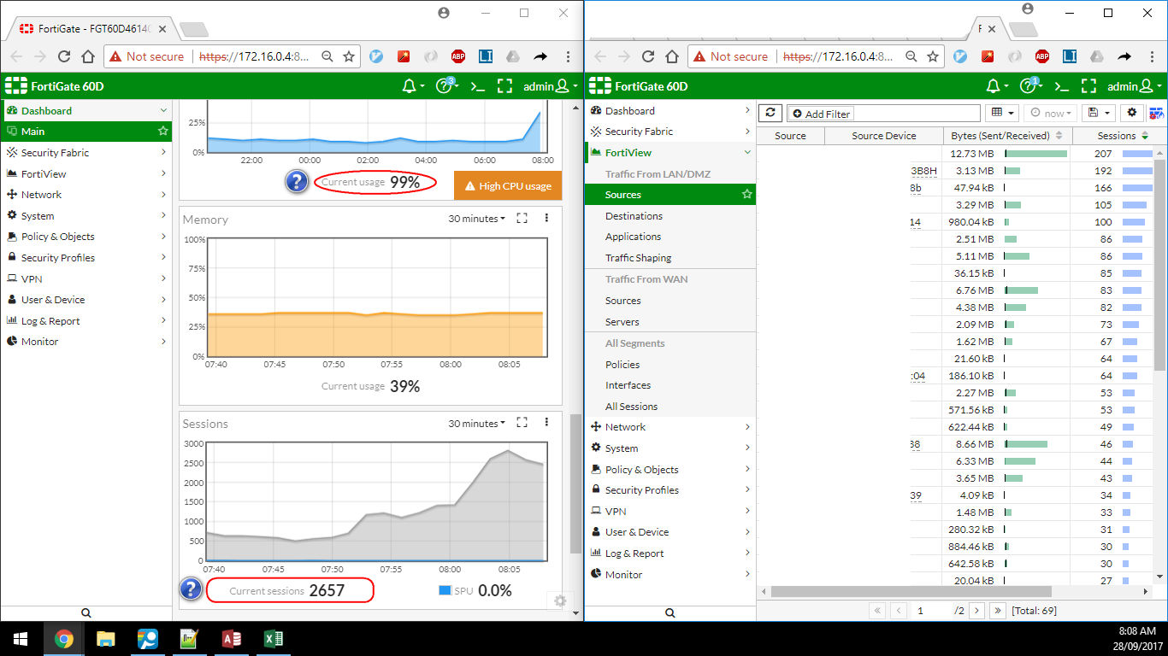Open the notifications bell icon
The height and width of the screenshot is (656, 1168).
pos(410,85)
